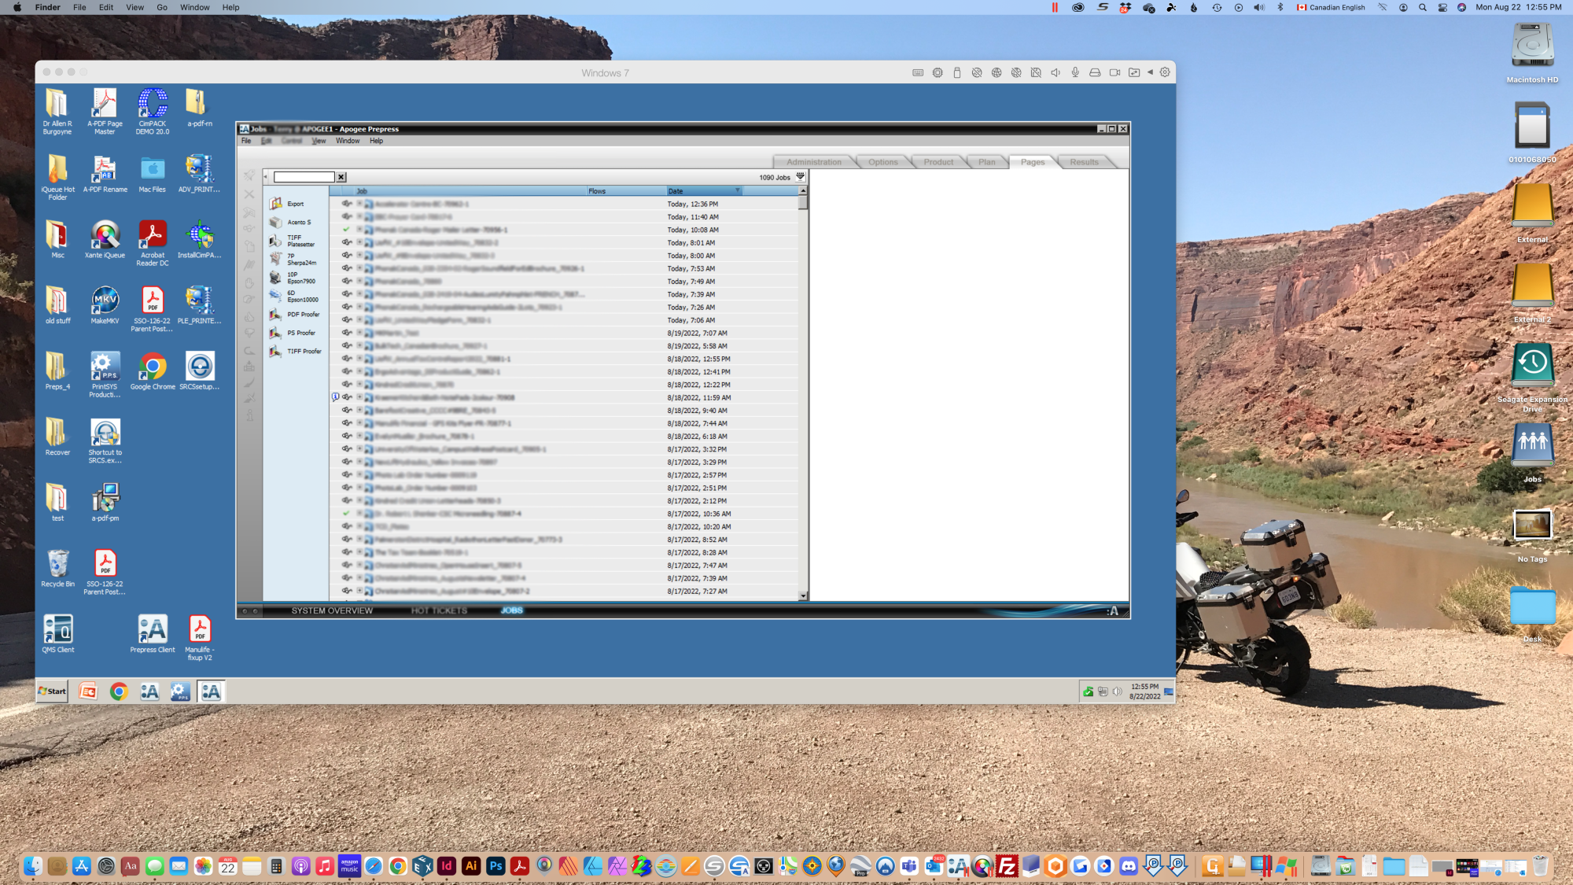
Task: Click the TIFF Proofer icon
Action: [x=275, y=352]
